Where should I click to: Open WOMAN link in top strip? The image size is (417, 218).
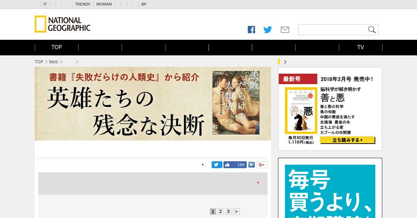point(104,4)
